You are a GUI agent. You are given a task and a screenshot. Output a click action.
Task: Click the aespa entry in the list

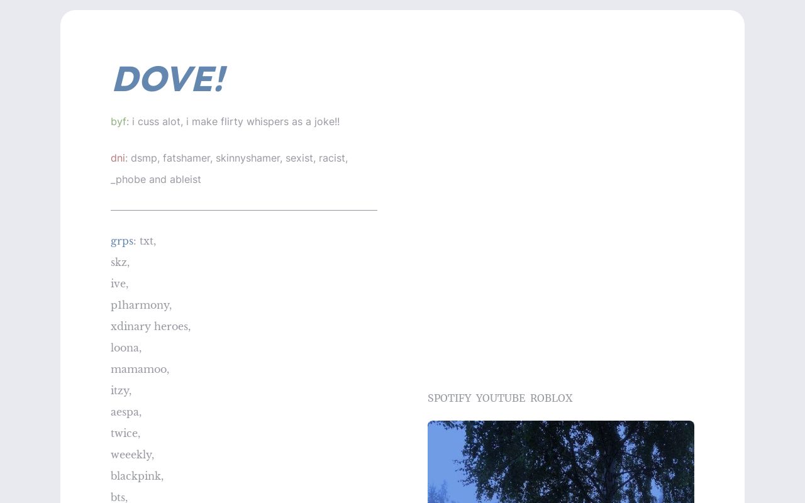pos(126,412)
